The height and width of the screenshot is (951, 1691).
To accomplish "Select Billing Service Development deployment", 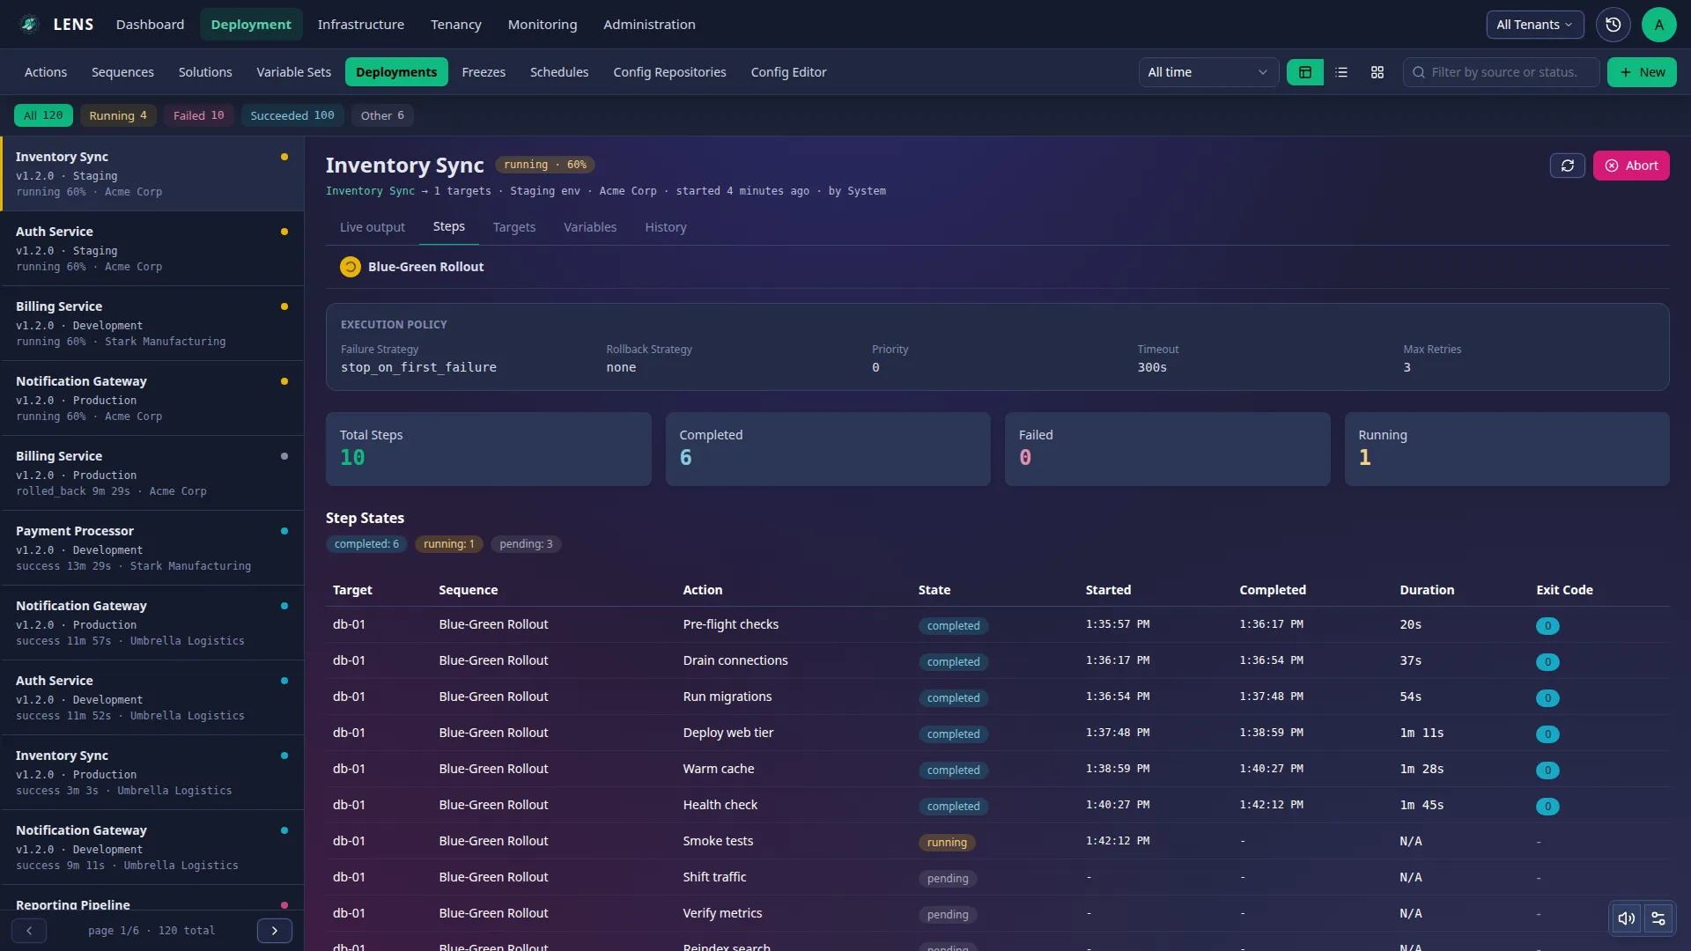I will coord(152,323).
